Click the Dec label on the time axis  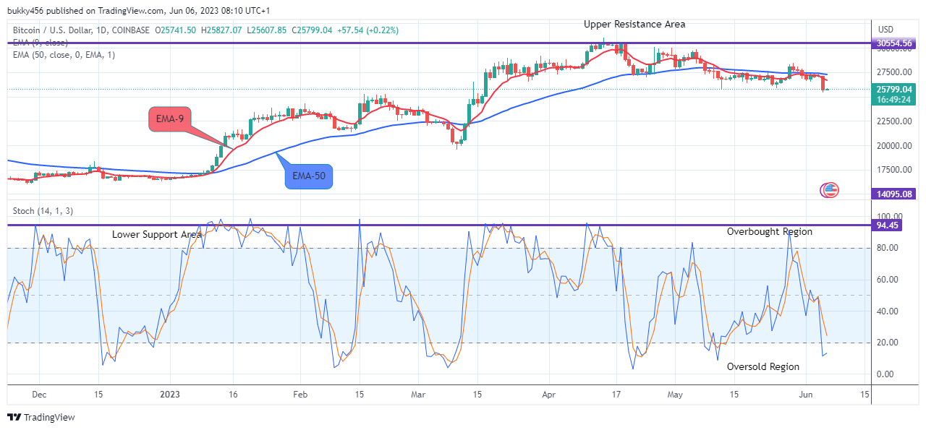[x=40, y=394]
